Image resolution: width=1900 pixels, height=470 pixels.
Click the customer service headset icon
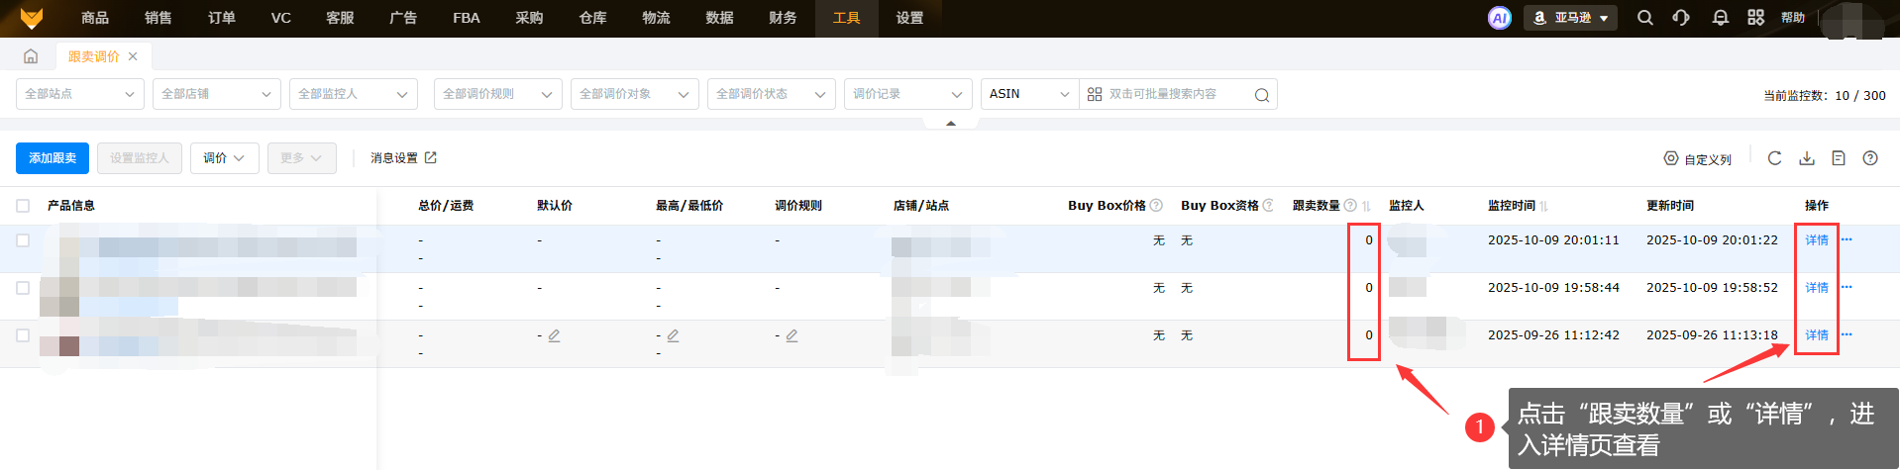click(x=1681, y=18)
